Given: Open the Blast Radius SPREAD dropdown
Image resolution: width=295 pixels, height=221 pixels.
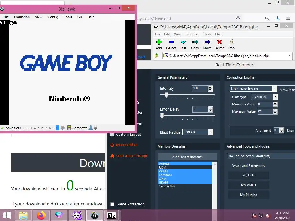Looking at the screenshot, I should 211,132.
